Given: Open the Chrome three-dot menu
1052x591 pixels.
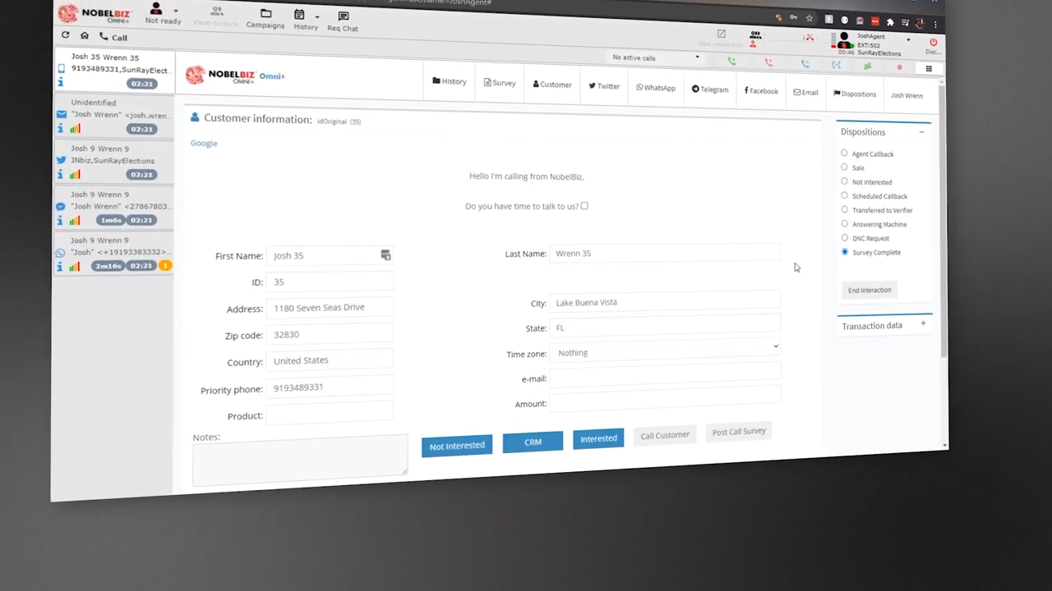Looking at the screenshot, I should click(935, 24).
